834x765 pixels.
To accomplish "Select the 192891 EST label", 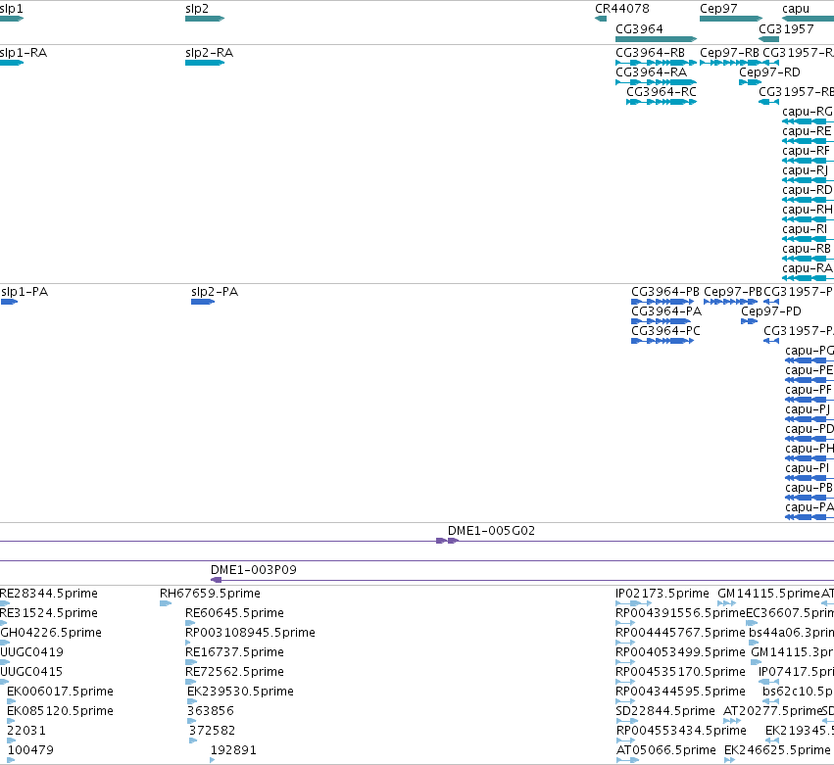I will tap(233, 750).
